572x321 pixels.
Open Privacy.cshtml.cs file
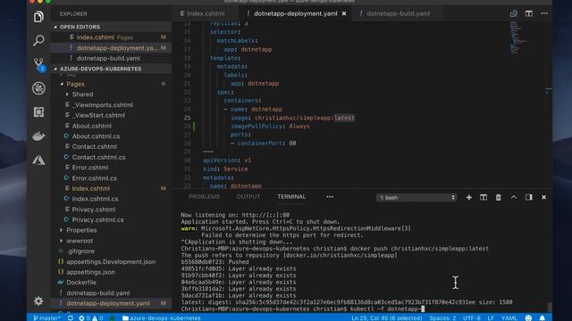(x=97, y=220)
